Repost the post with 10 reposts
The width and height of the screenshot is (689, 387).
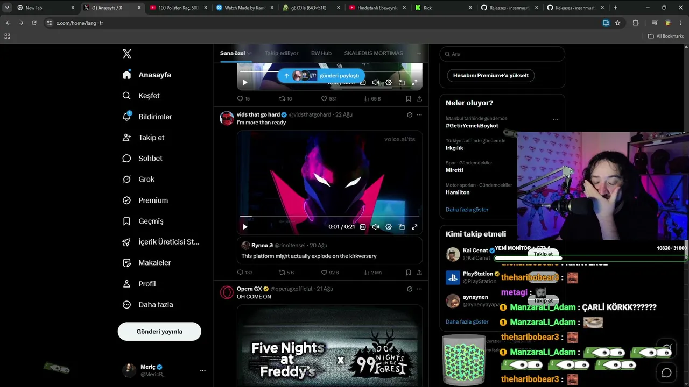tap(285, 99)
